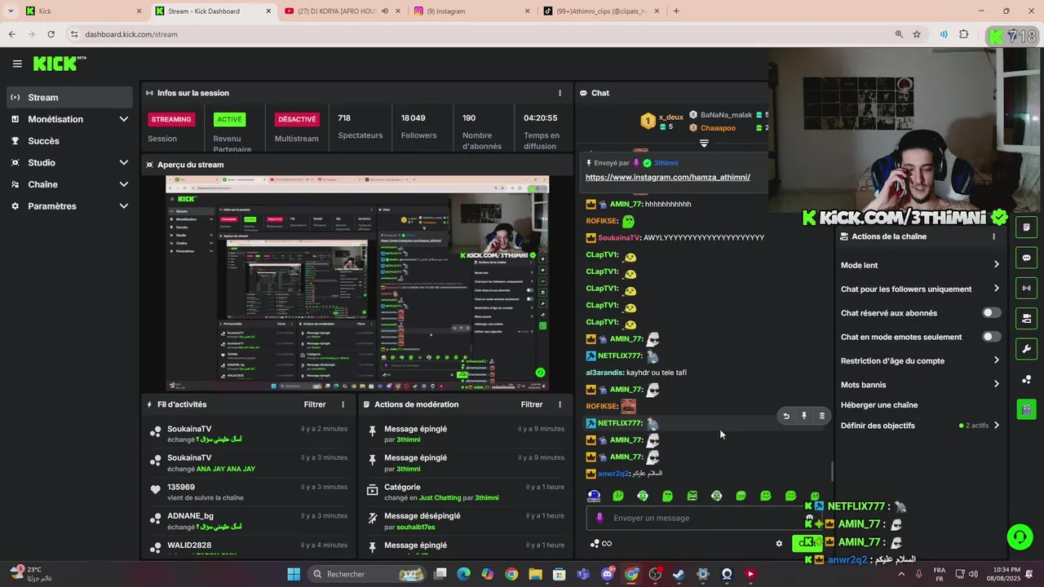Switch to the Athimni_clips TikTok tab
The image size is (1044, 587).
click(601, 11)
